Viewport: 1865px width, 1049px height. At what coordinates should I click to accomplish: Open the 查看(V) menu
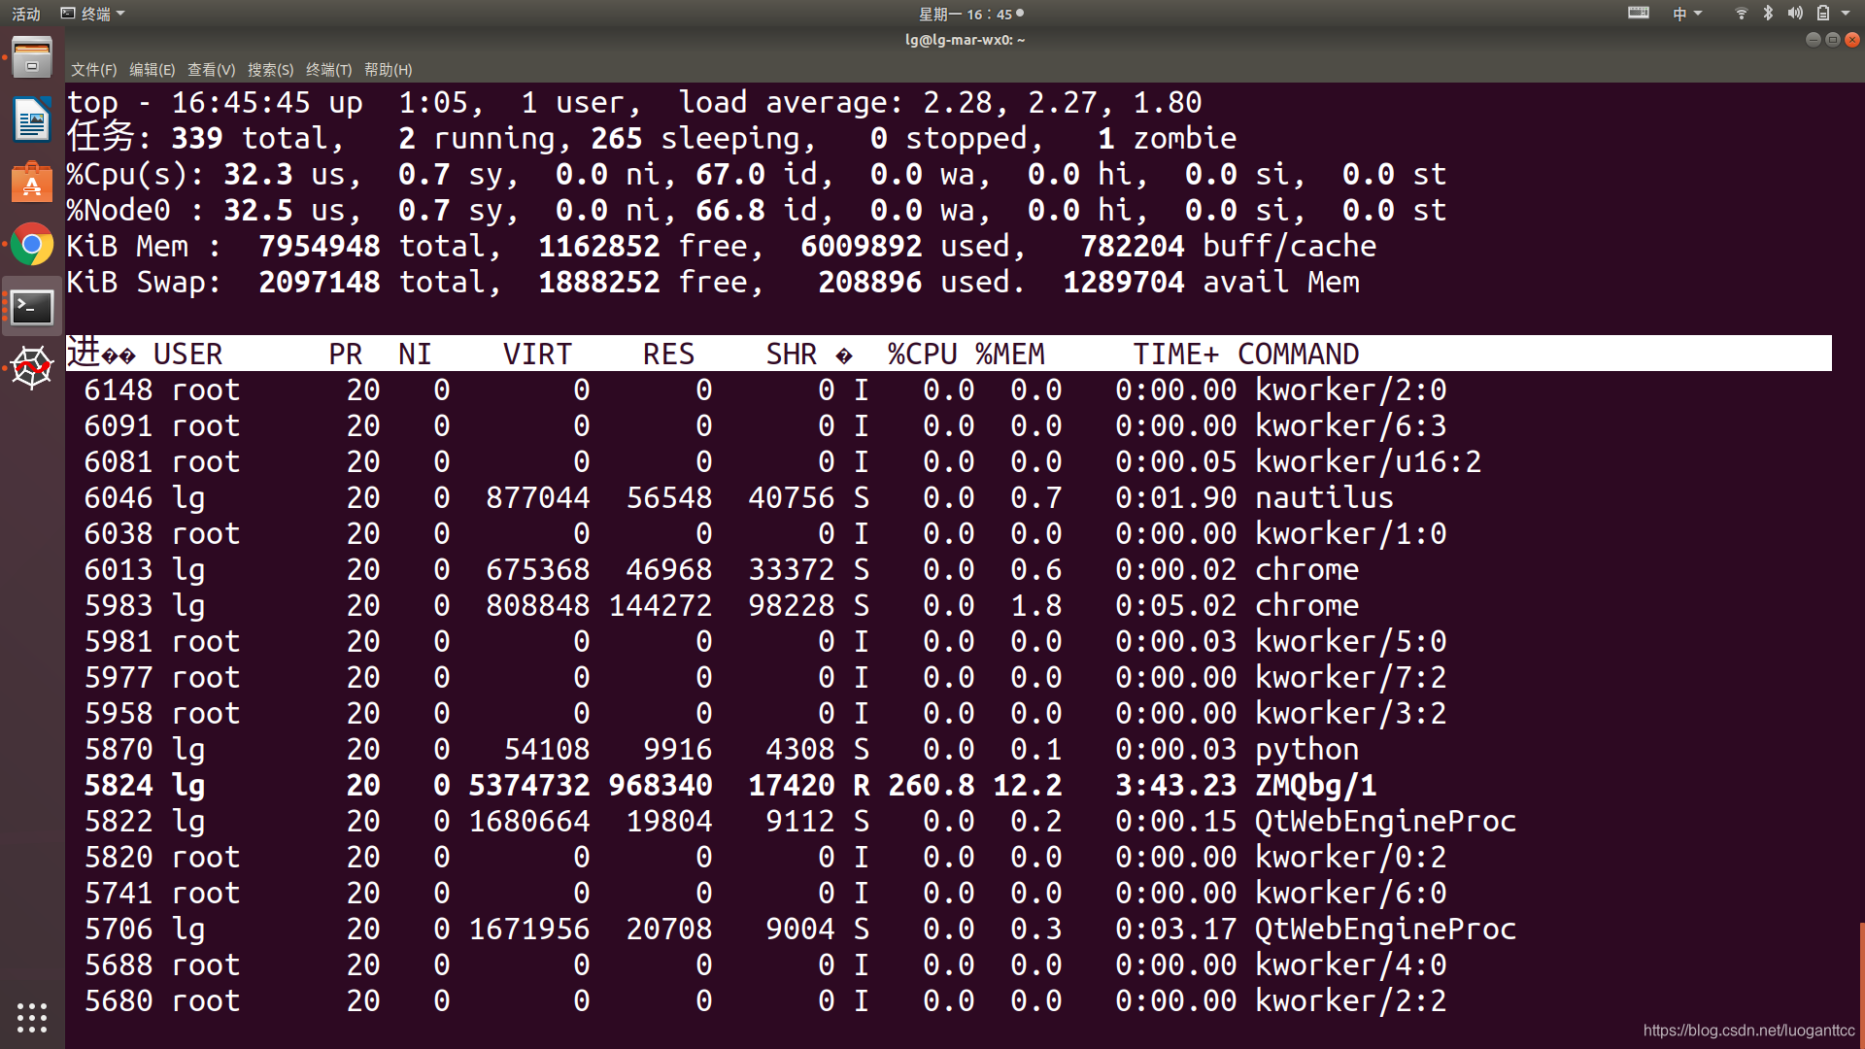(x=211, y=70)
